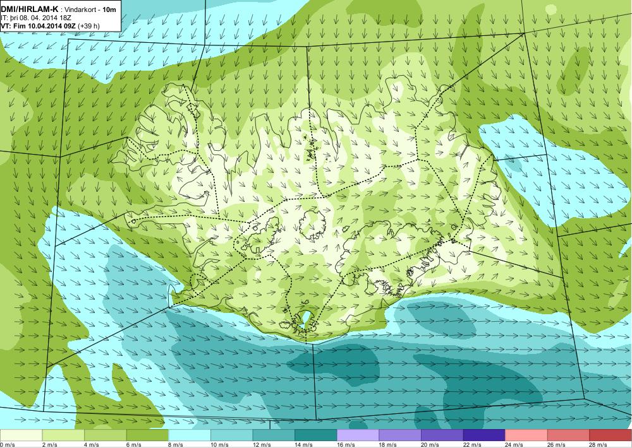Image resolution: width=632 pixels, height=448 pixels.
Task: Pick the teal swatch between 12 and 14 m/s
Action: (x=274, y=435)
